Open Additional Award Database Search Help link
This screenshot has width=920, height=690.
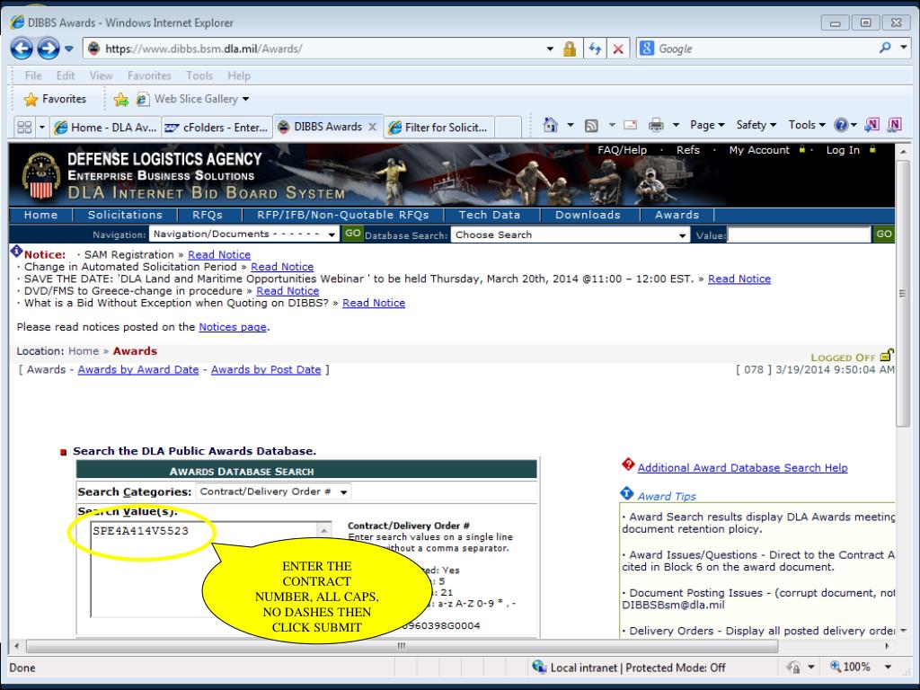[742, 467]
